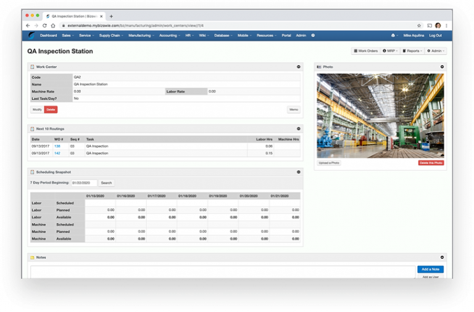Click inside the Notes text area
The image size is (474, 312).
[x=223, y=272]
